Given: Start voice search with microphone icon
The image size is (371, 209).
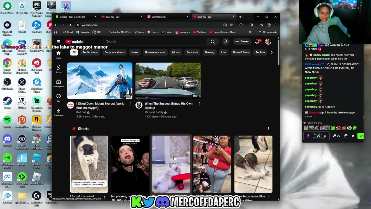Looking at the screenshot, I should [226, 42].
